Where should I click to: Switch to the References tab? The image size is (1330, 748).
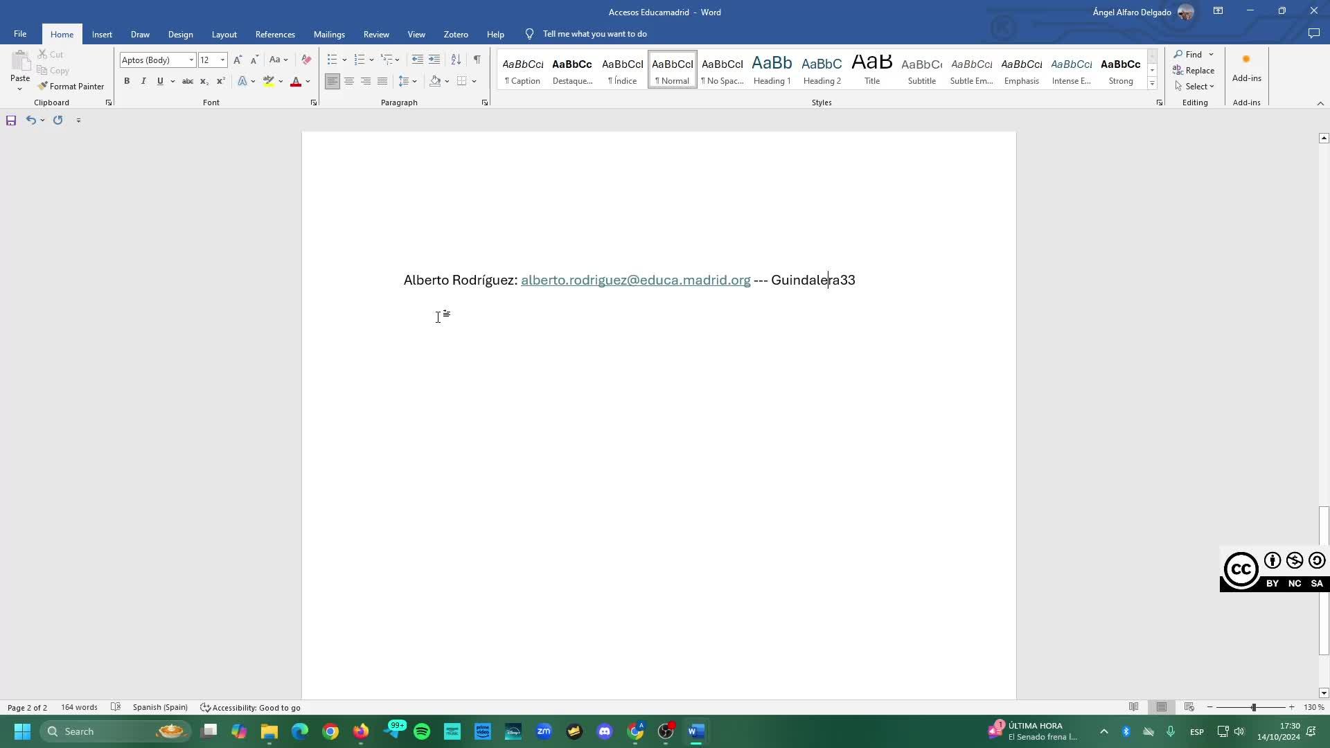tap(275, 34)
